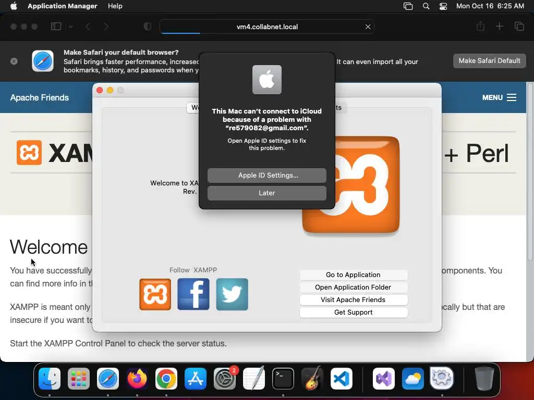This screenshot has height=400, width=534.
Task: Open Visual Studio purple icon in dock
Action: 383,379
